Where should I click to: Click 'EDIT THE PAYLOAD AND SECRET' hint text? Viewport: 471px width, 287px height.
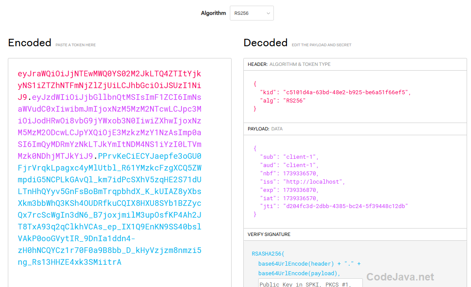[321, 45]
